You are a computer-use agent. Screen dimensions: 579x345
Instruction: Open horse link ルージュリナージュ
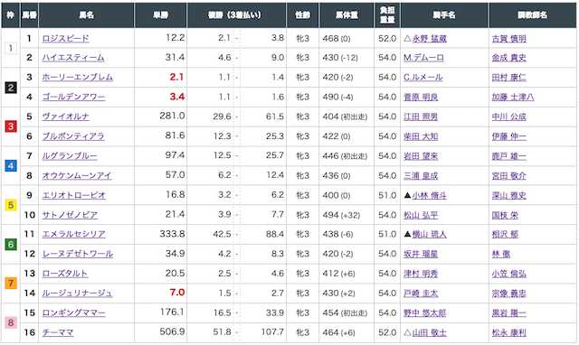(x=77, y=293)
